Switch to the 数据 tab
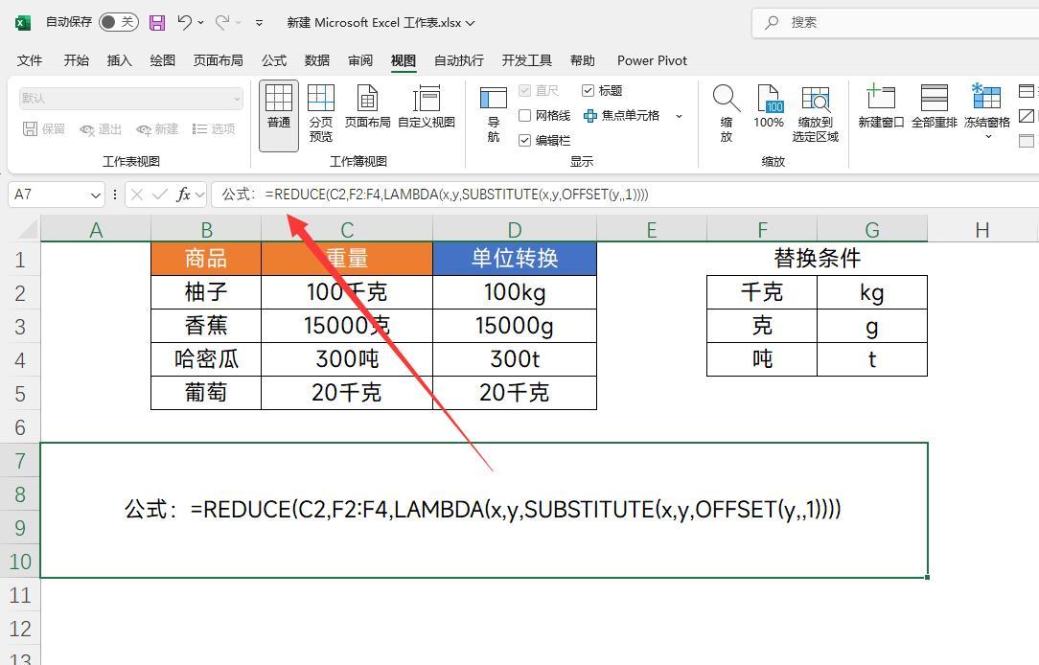Viewport: 1039px width, 665px height. (316, 61)
